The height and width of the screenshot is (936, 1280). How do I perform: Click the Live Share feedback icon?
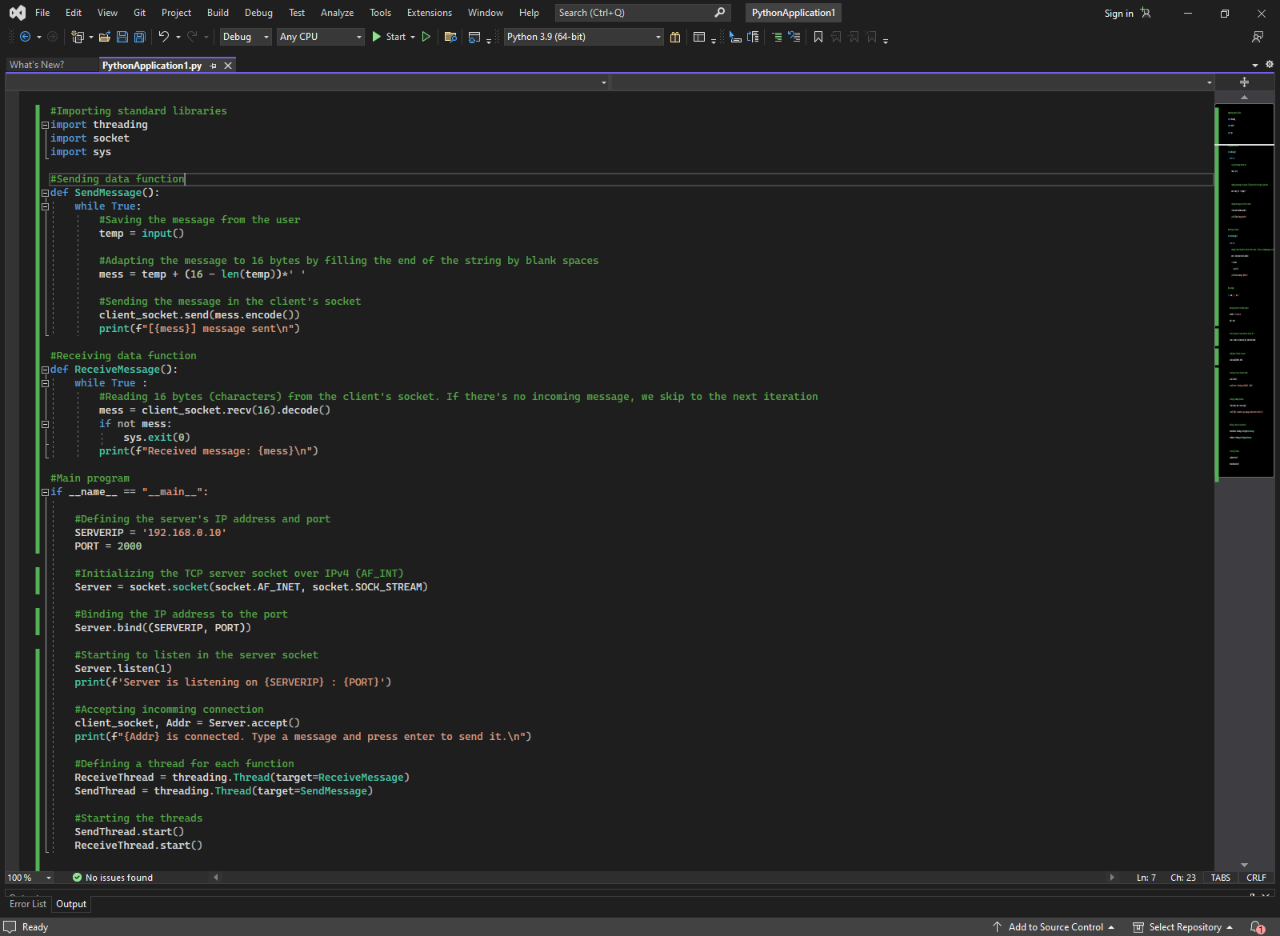1258,37
